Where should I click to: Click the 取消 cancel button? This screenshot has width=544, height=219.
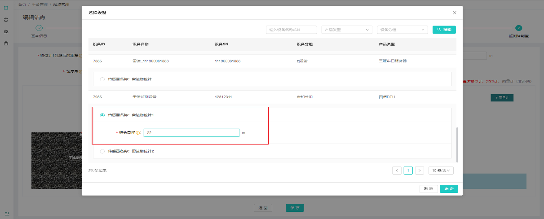429,189
